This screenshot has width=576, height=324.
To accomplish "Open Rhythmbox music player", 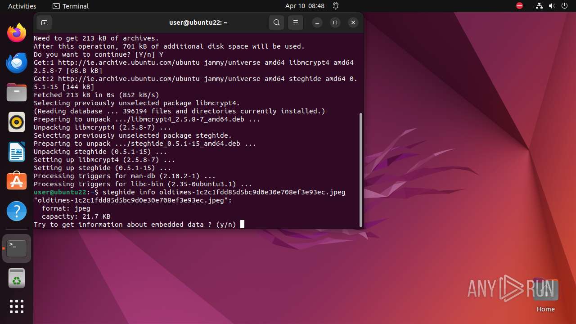I will pyautogui.click(x=17, y=122).
